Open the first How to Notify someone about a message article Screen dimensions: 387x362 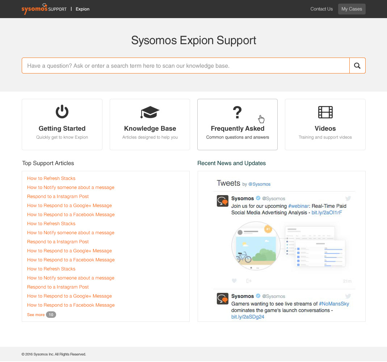[71, 188]
